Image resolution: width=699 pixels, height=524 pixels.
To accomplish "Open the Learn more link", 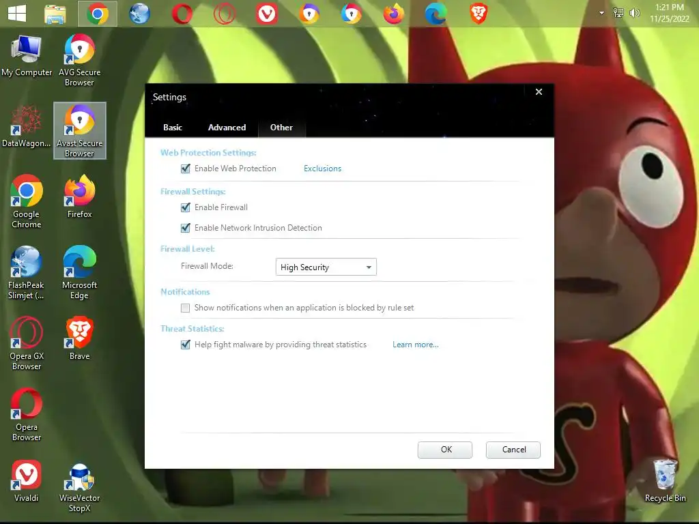I will (416, 345).
